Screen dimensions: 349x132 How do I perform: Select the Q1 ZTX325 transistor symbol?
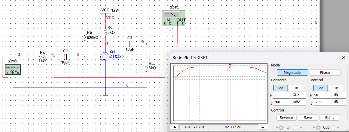(104, 56)
